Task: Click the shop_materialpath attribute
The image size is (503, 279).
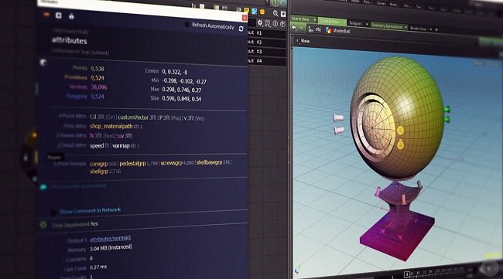Action: [111, 126]
